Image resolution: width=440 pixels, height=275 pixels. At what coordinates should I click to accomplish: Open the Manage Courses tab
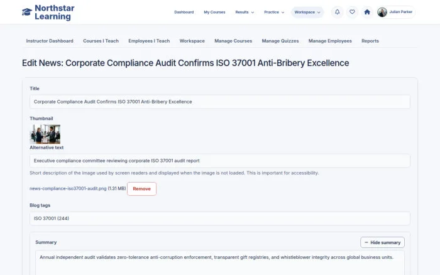(x=233, y=41)
